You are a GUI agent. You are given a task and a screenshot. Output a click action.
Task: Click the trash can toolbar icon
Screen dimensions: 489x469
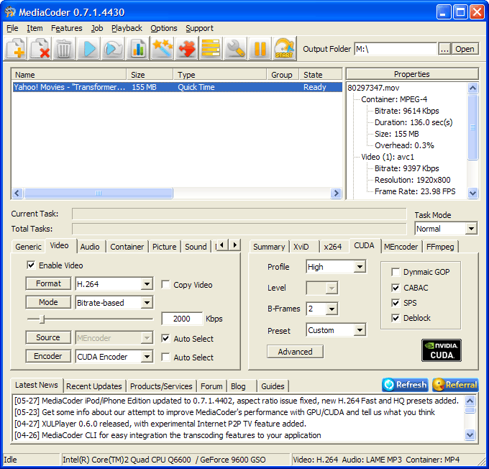point(64,49)
